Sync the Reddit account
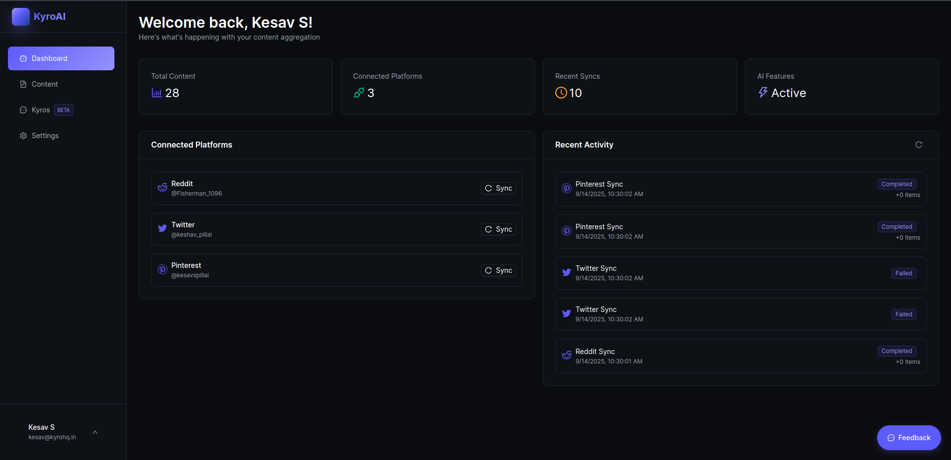Image resolution: width=951 pixels, height=460 pixels. click(x=498, y=188)
